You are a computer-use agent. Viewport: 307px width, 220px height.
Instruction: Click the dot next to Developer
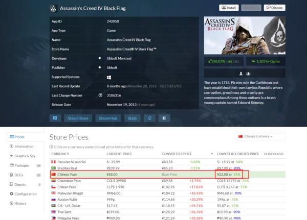click(x=100, y=58)
